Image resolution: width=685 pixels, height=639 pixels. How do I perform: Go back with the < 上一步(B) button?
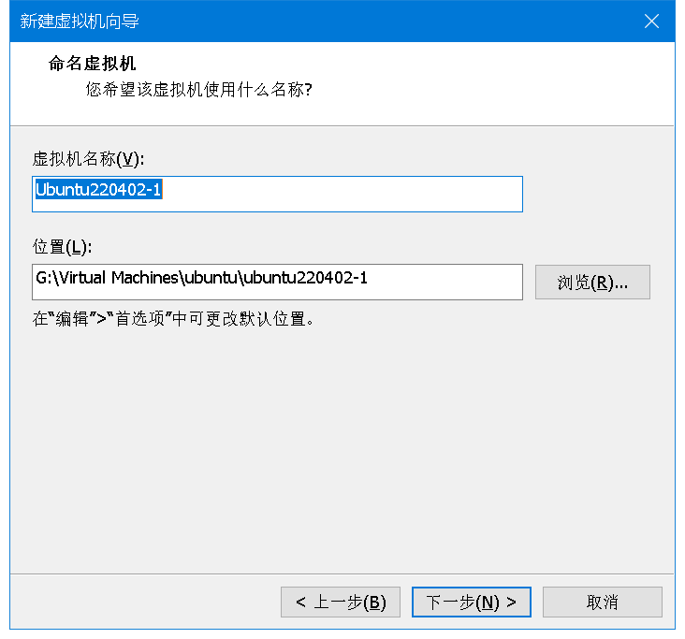point(341,602)
